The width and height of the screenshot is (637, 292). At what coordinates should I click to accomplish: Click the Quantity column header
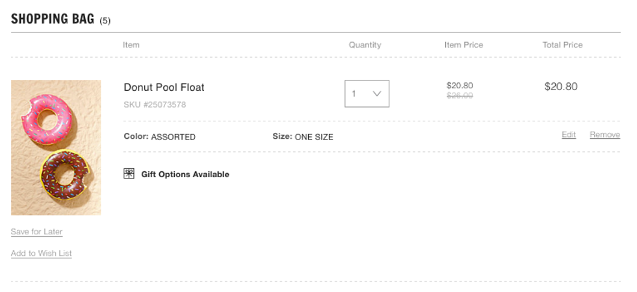(365, 45)
